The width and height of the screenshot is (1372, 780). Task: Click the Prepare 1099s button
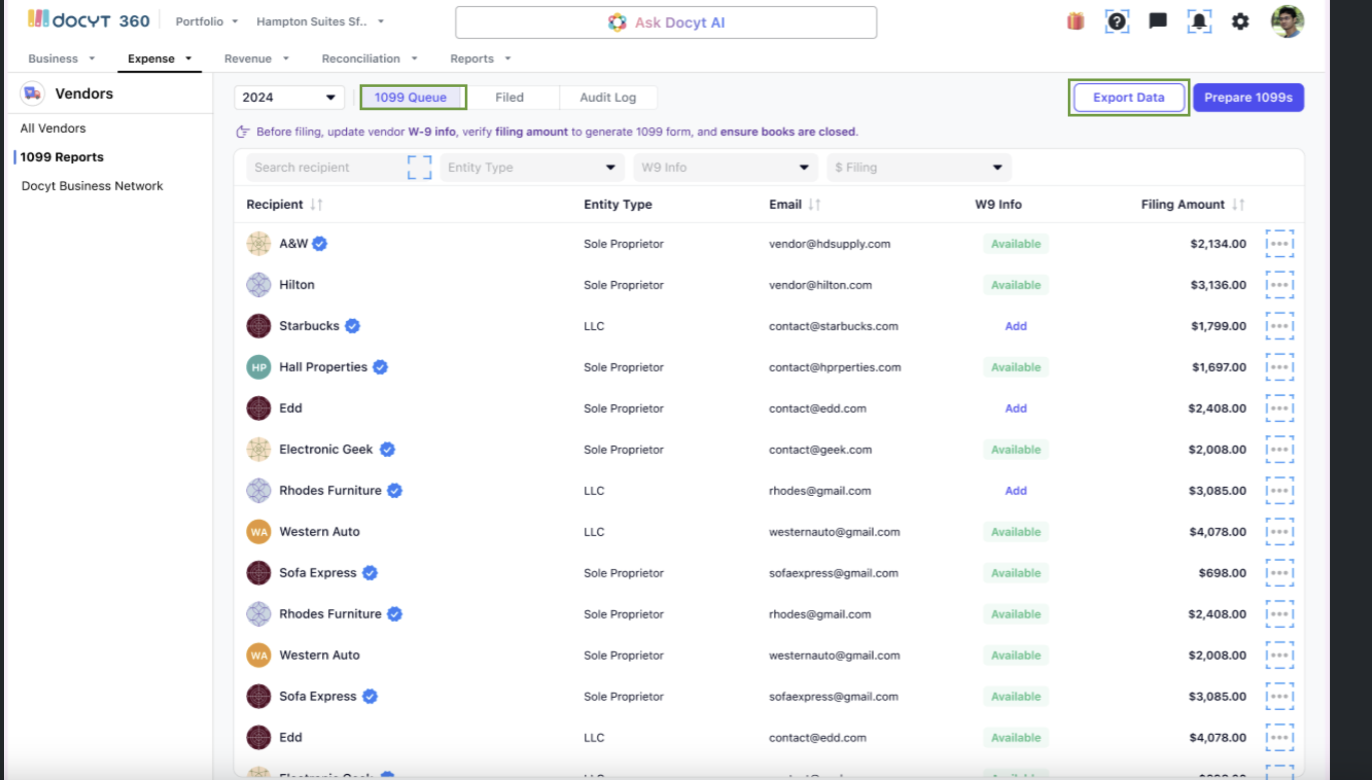(1248, 97)
